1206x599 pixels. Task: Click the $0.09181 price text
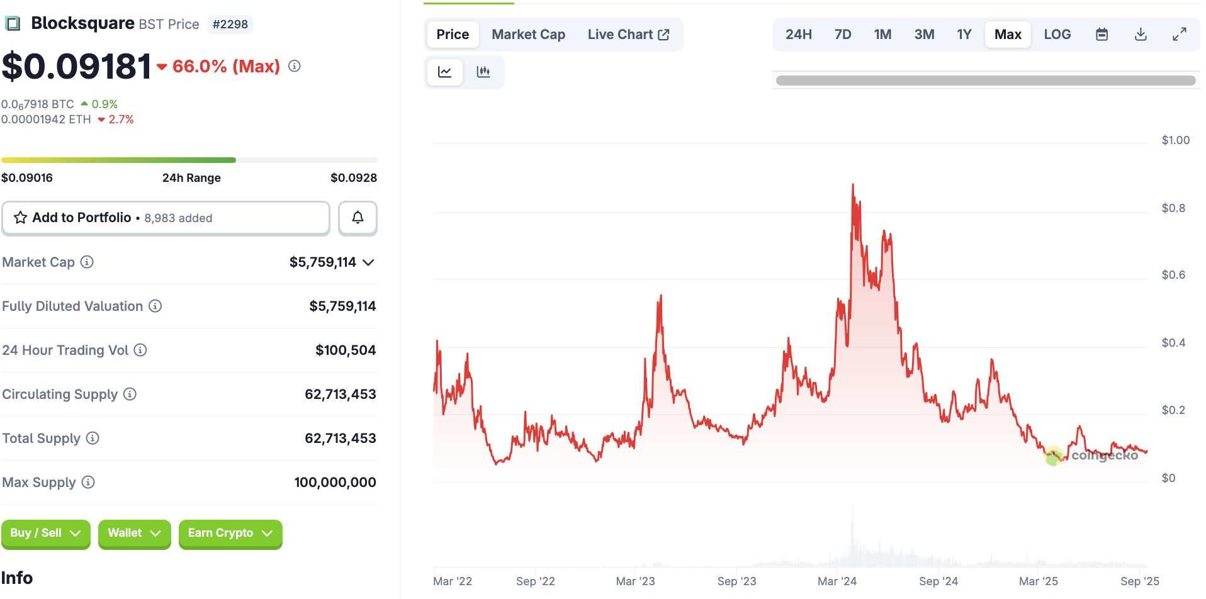click(x=77, y=66)
